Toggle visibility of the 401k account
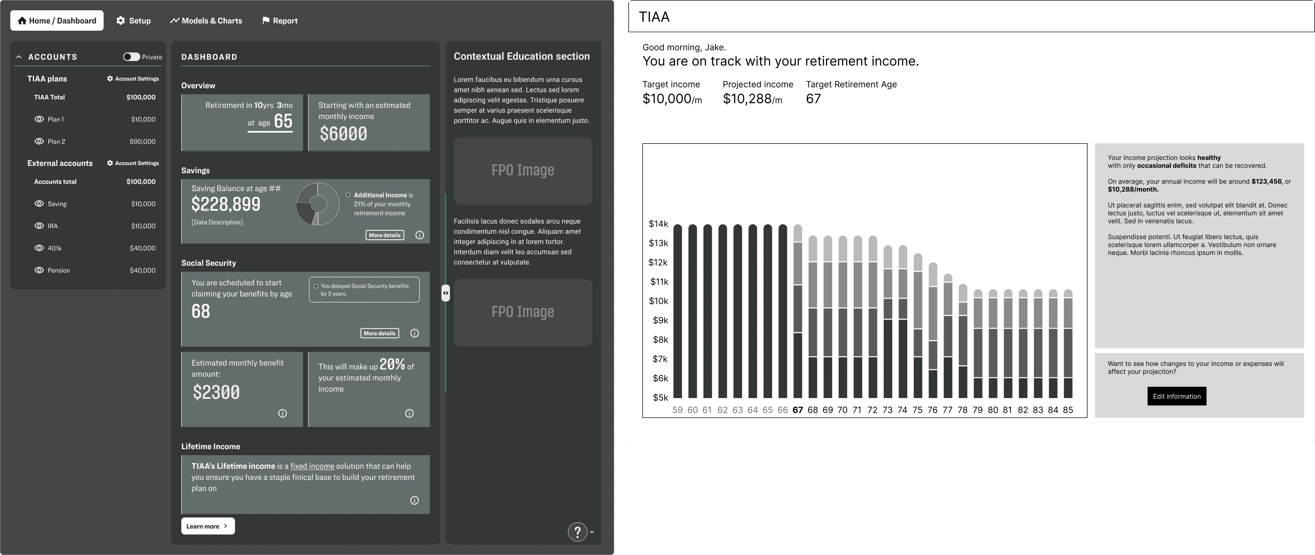Screen dimensions: 1315x555 click(x=39, y=248)
